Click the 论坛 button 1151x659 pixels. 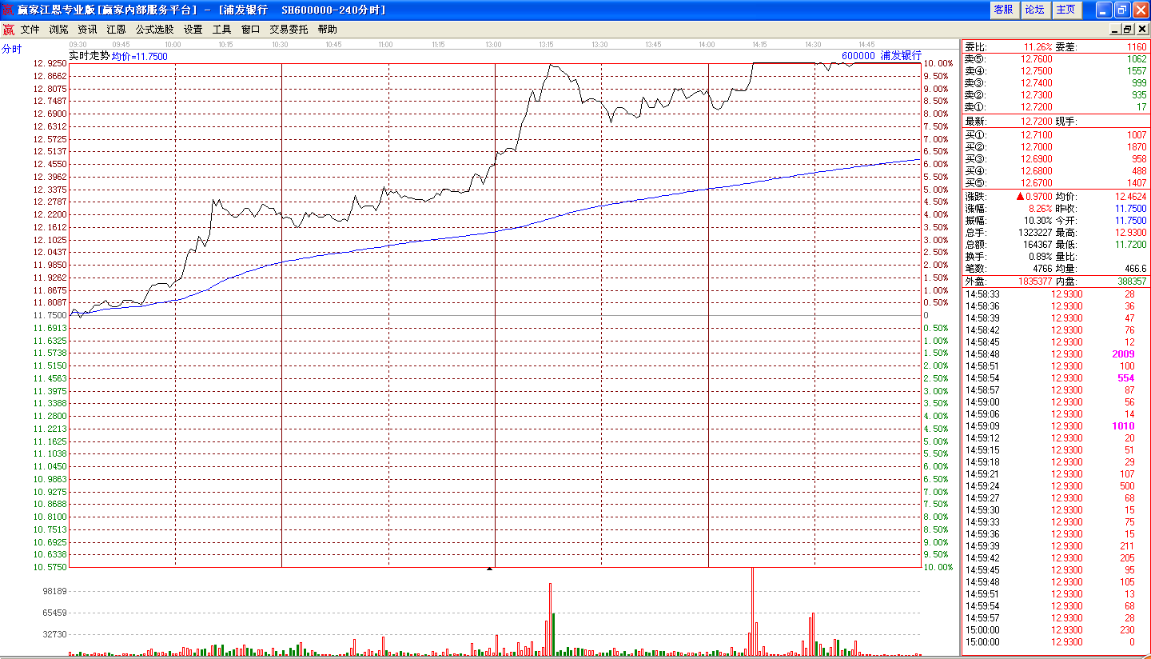click(x=1034, y=10)
